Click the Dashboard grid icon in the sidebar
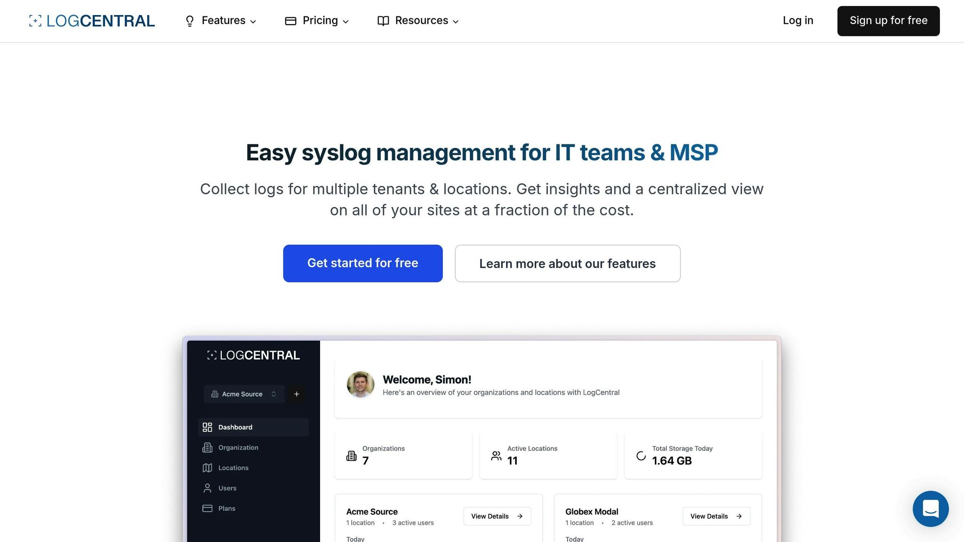This screenshot has width=964, height=542. pyautogui.click(x=207, y=427)
